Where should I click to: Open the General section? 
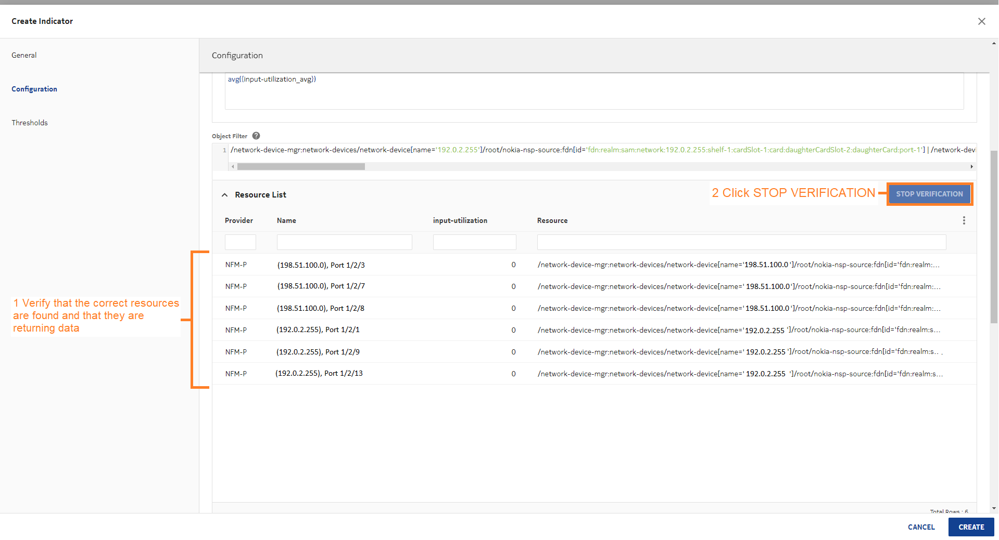(24, 55)
